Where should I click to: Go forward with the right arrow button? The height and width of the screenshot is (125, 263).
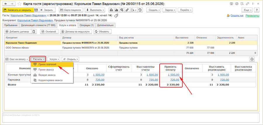point(12,3)
